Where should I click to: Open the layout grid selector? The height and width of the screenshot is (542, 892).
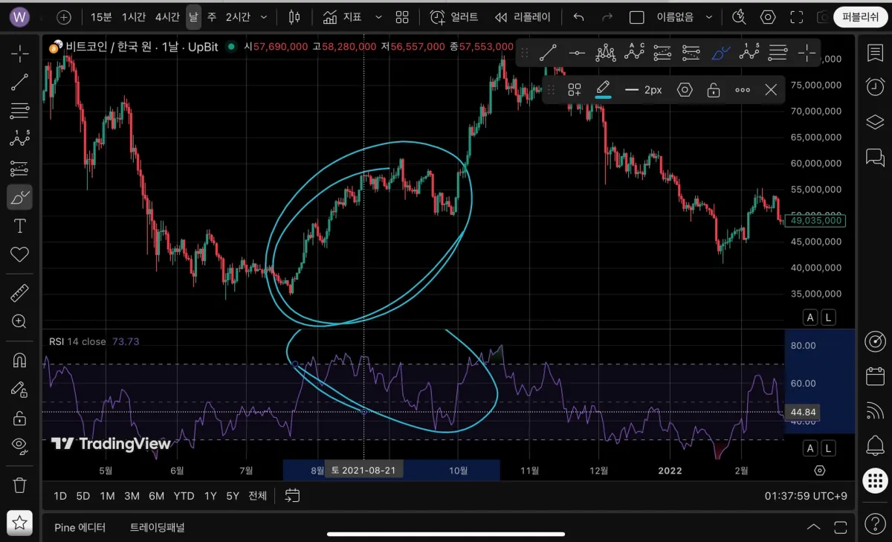(x=402, y=16)
